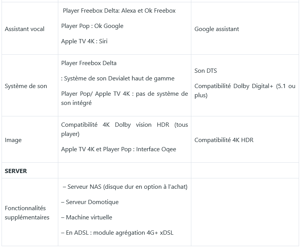The image size is (301, 250).
Task: Click the 'Serveur Domotique' list item
Action: 90,202
